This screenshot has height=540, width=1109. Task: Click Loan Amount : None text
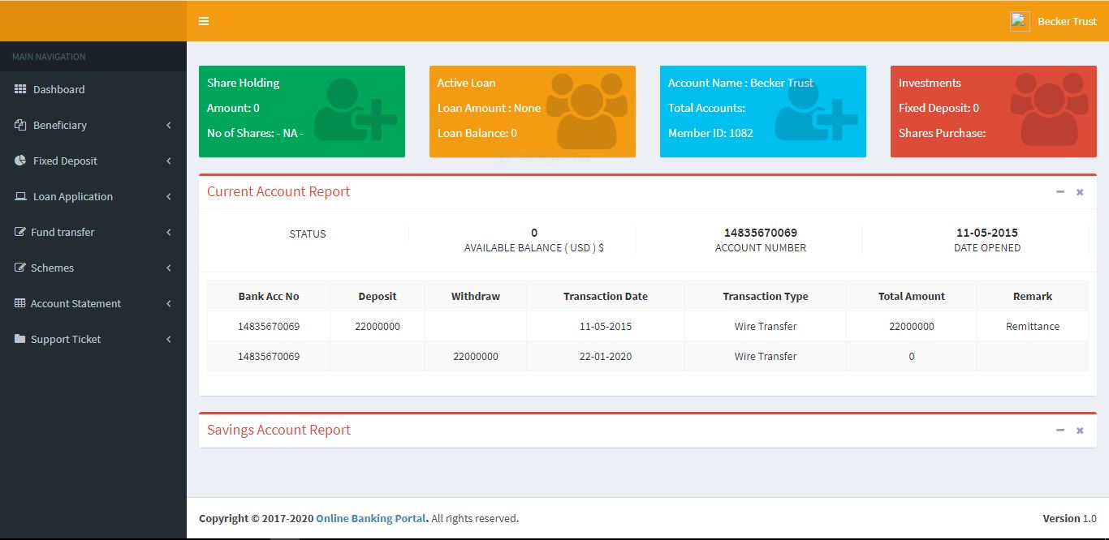[489, 108]
